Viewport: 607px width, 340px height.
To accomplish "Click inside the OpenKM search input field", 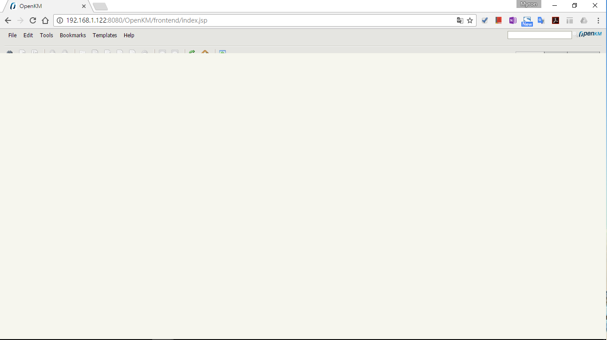I will click(x=539, y=34).
